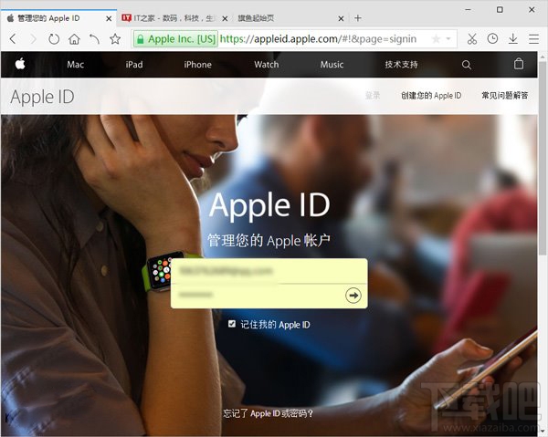
Task: Open the downloads arrow icon
Action: (x=512, y=38)
